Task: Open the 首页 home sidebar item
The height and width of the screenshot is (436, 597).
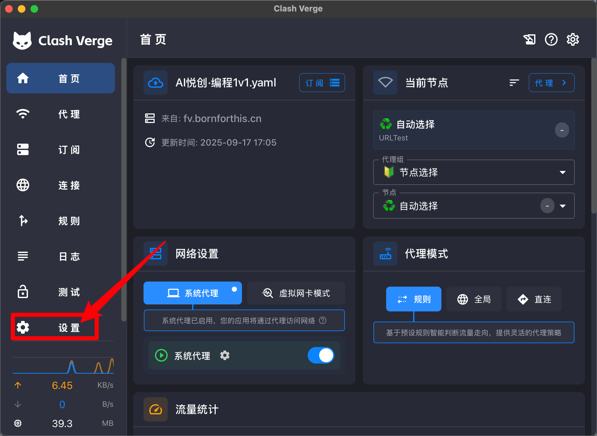Action: [x=61, y=78]
